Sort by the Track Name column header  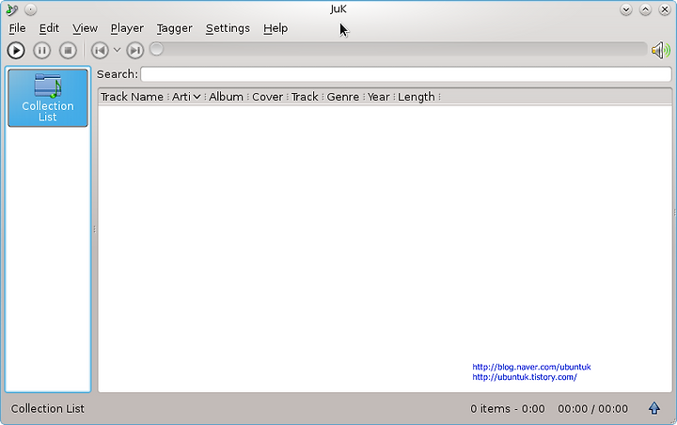pos(133,97)
